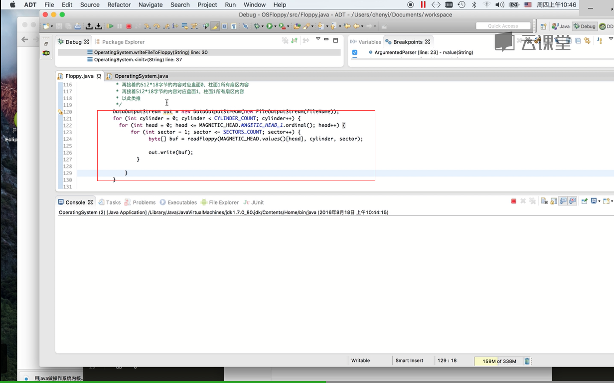Image resolution: width=614 pixels, height=383 pixels.
Task: Open the Run launch dropdown arrow
Action: coord(275,26)
